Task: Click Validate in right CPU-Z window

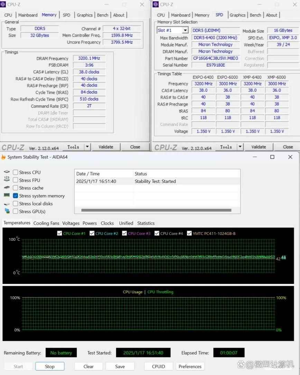Action: click(259, 147)
